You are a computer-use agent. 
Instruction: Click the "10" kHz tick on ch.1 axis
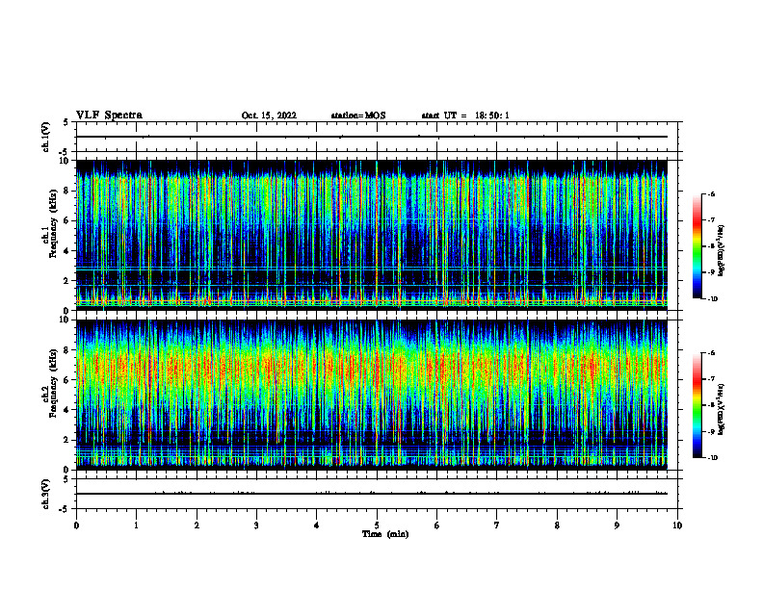(x=66, y=161)
